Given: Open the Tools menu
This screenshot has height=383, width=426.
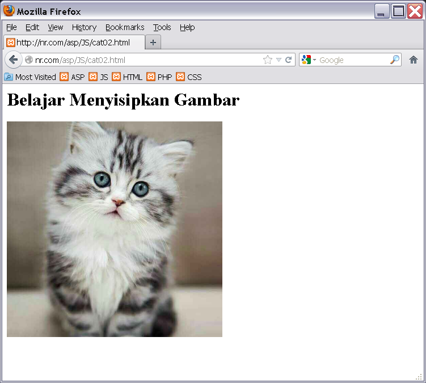Looking at the screenshot, I should 162,27.
